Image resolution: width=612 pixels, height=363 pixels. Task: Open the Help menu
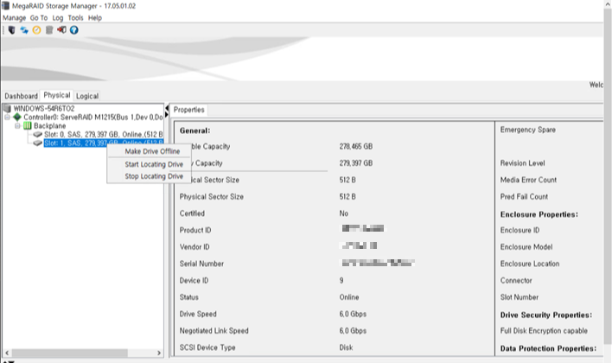pyautogui.click(x=95, y=18)
